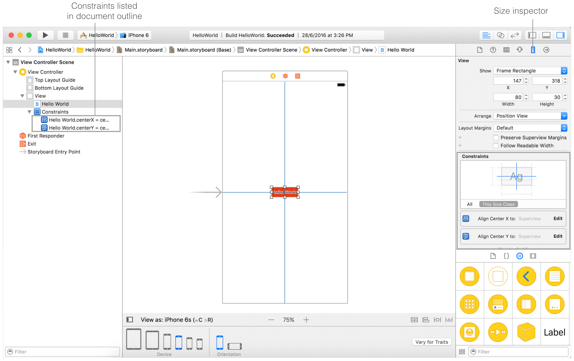
Task: Click the Run (play) button
Action: pos(45,35)
